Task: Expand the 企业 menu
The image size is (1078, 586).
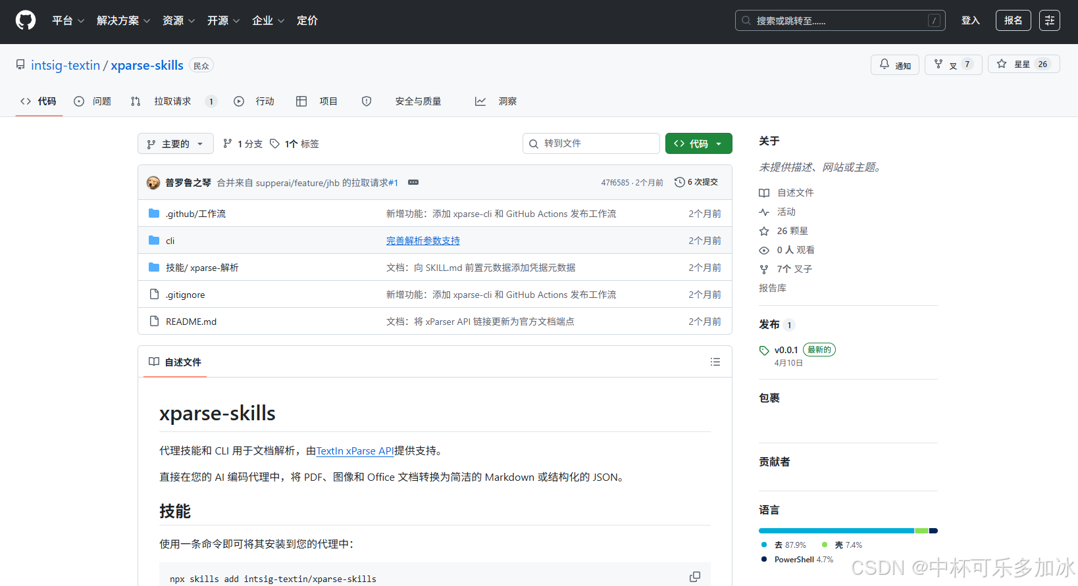Action: click(x=268, y=20)
